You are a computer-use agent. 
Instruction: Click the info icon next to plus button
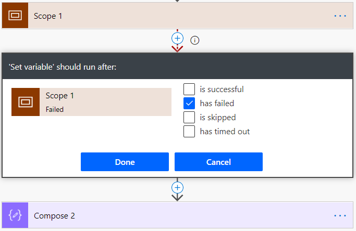pyautogui.click(x=194, y=41)
